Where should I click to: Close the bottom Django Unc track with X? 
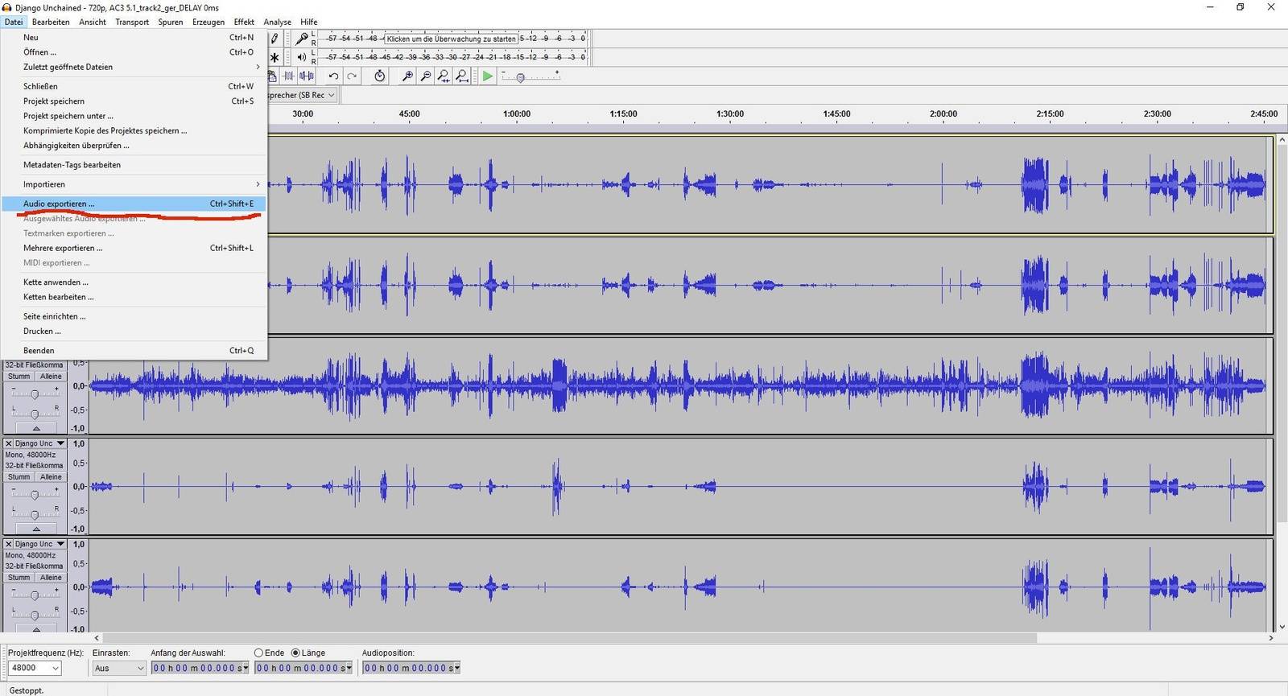point(9,544)
